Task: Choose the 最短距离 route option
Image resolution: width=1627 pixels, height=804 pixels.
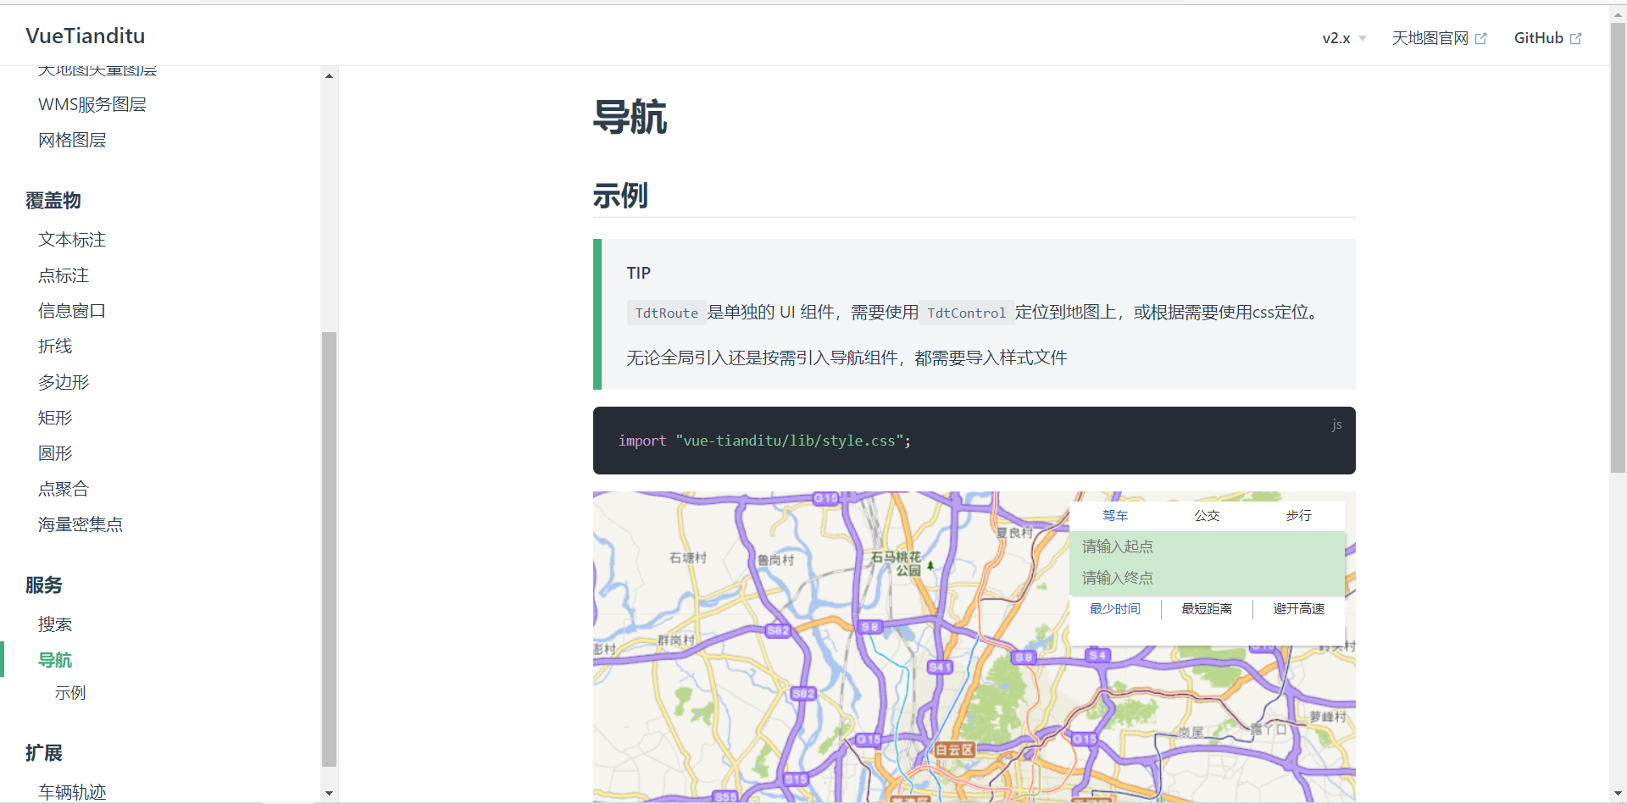Action: coord(1207,609)
